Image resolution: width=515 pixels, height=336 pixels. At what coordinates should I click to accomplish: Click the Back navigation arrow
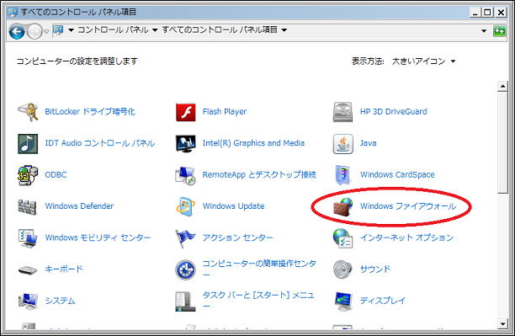(x=17, y=31)
